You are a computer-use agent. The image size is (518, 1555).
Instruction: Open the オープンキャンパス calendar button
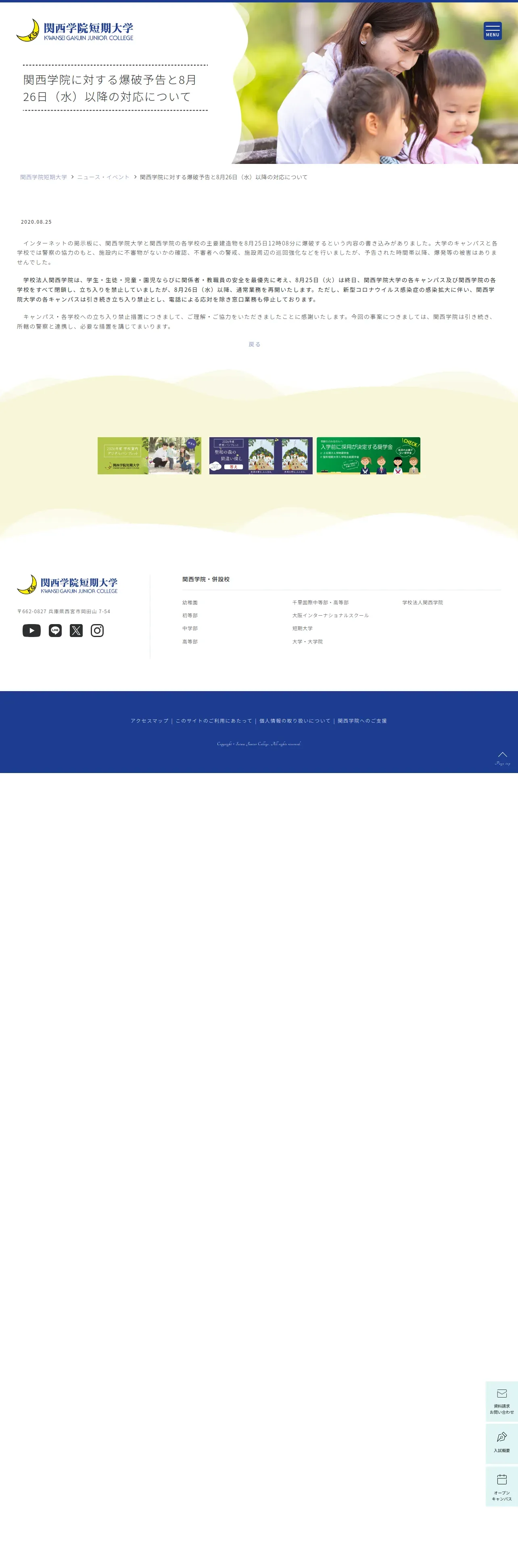pyautogui.click(x=502, y=1487)
